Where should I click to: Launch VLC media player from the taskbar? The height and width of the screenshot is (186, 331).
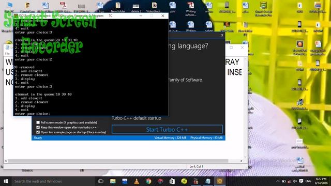pyautogui.click(x=137, y=181)
